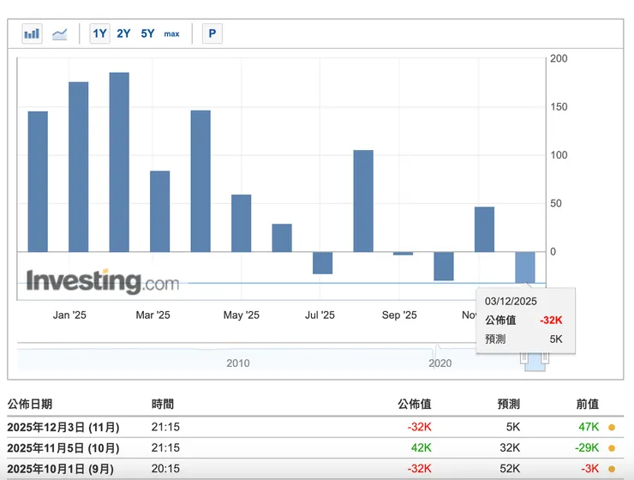Open the 2025年12月3日 (11月) release row
This screenshot has height=480, width=634.
(x=63, y=427)
